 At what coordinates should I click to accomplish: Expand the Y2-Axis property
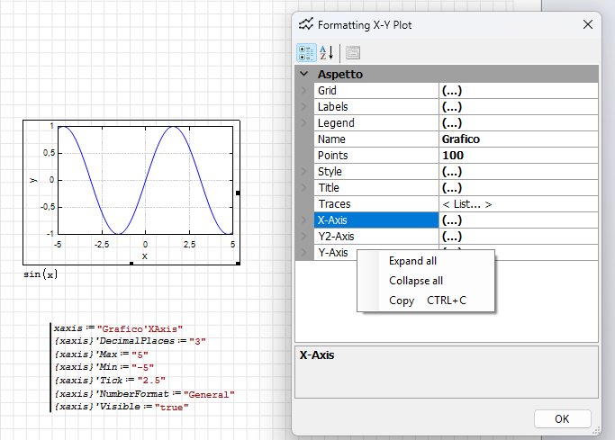click(304, 237)
